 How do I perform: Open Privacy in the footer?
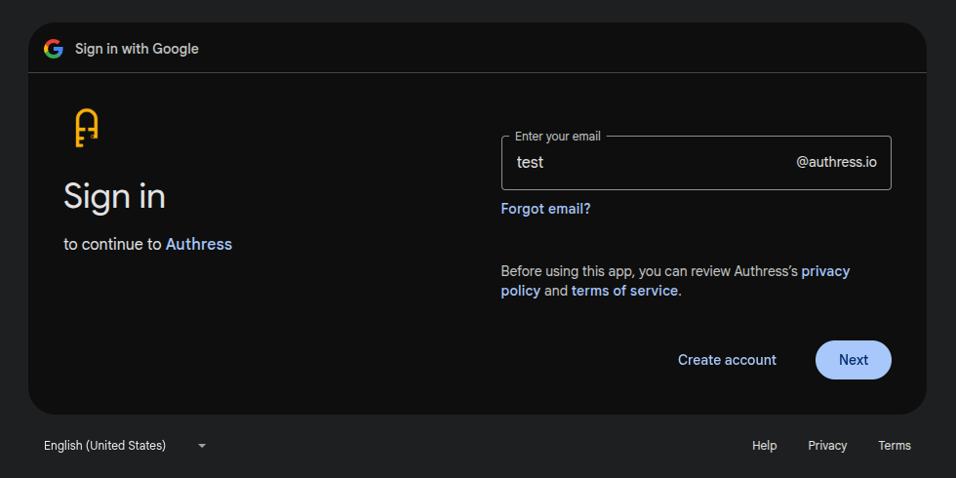(827, 446)
